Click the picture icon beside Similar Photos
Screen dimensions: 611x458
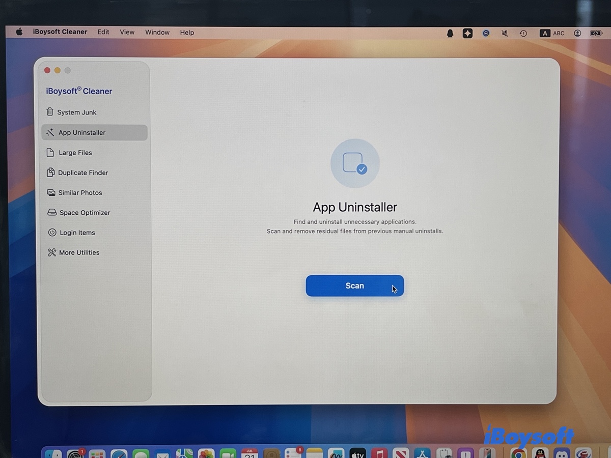51,192
